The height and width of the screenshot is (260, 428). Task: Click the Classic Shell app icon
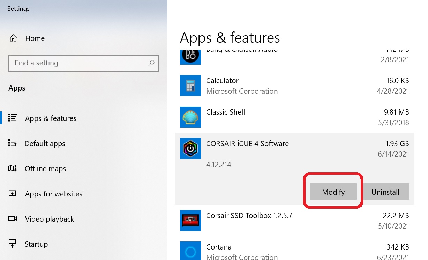[x=190, y=117]
